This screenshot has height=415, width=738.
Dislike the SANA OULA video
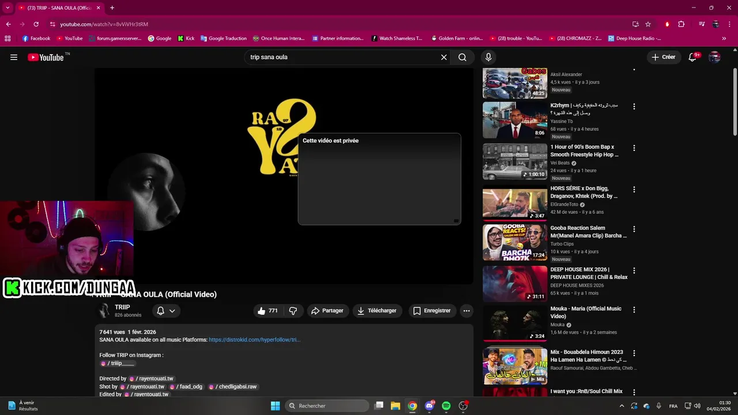tap(293, 311)
